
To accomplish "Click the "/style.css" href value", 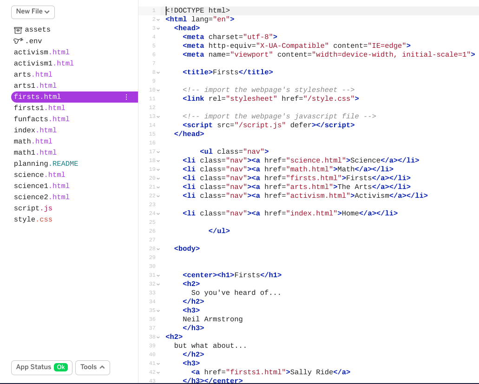I will click(x=329, y=99).
